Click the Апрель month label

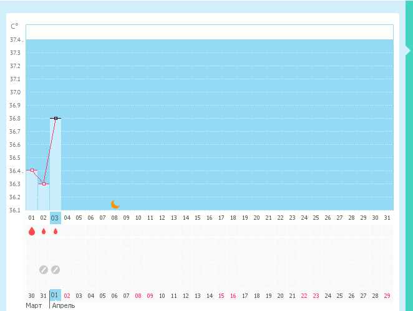tap(63, 305)
